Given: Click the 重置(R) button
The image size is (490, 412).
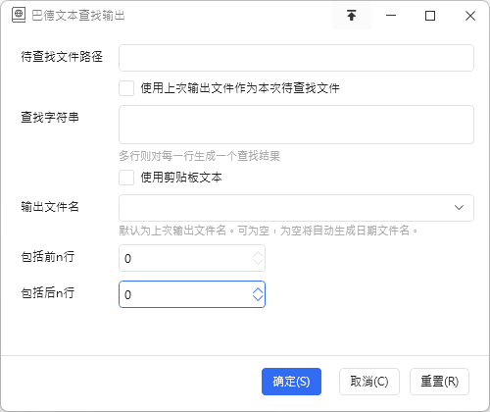Looking at the screenshot, I should coord(439,382).
